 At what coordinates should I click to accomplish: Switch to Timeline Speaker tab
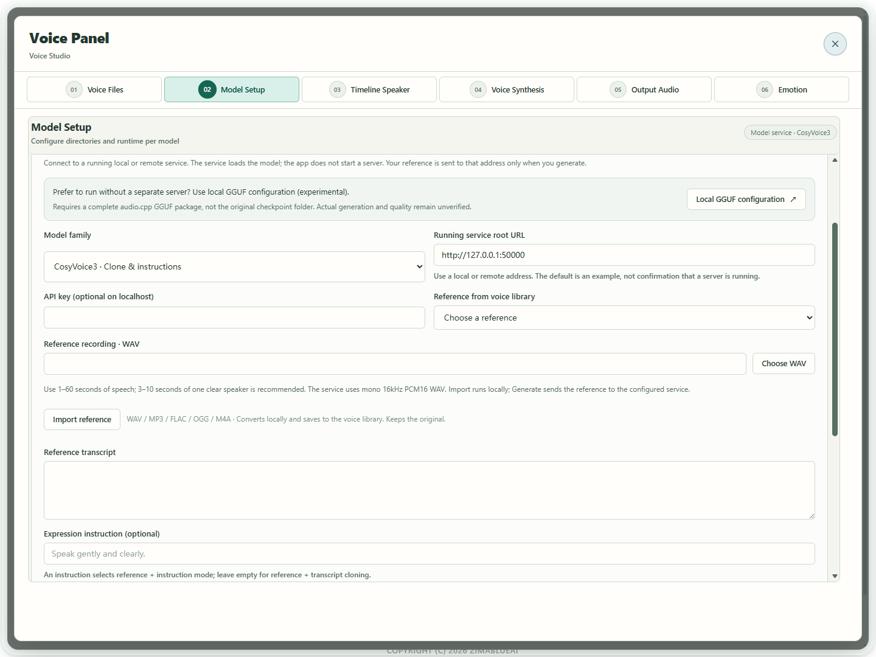click(369, 89)
